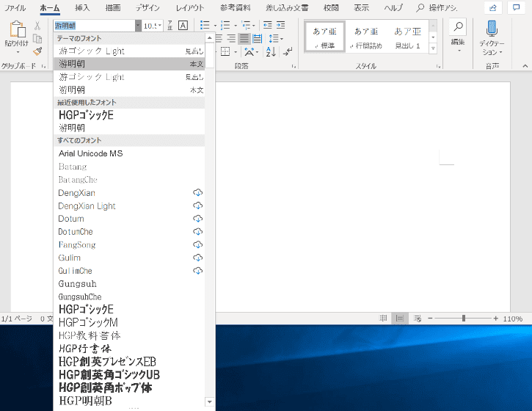
Task: Click the ディクテーション microphone icon
Action: coord(492,29)
